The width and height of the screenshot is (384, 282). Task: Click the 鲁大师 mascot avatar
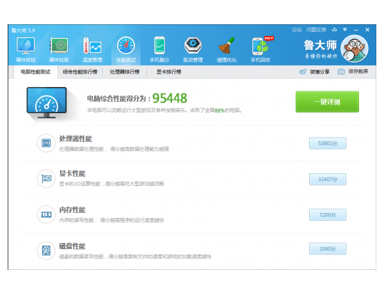(x=355, y=49)
